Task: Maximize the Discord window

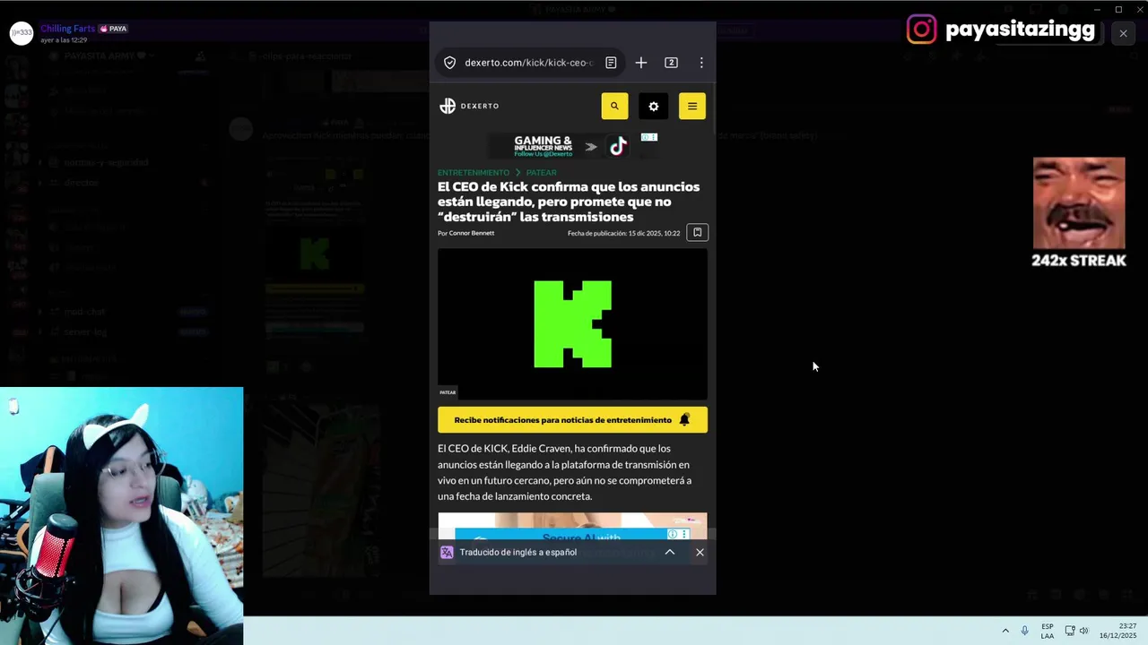Action: click(1118, 10)
